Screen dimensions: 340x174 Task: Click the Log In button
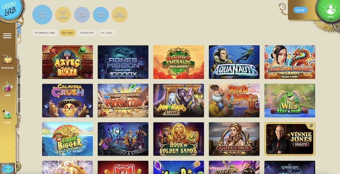[x=300, y=10]
